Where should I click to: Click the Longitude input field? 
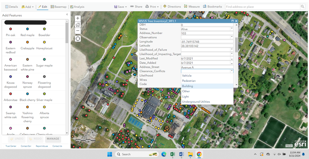[x=207, y=42]
